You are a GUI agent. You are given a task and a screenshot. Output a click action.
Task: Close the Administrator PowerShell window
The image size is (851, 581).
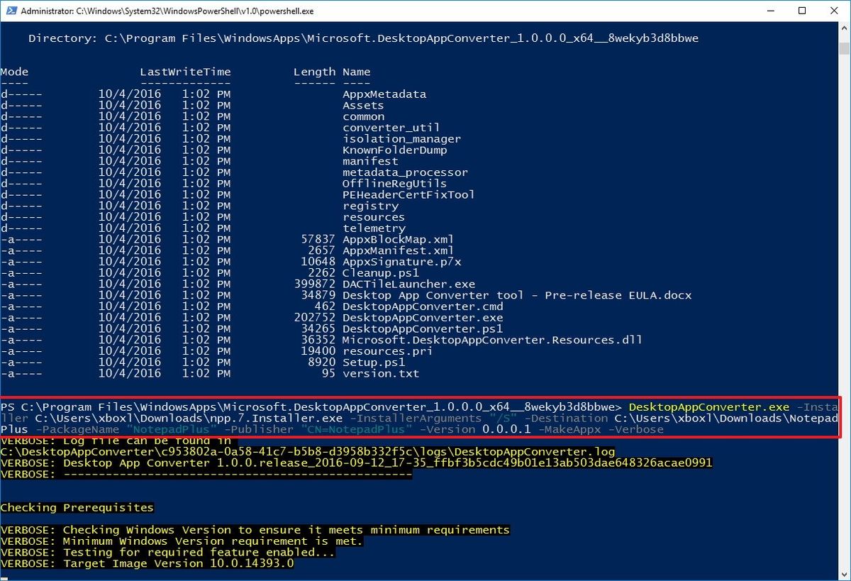[834, 11]
